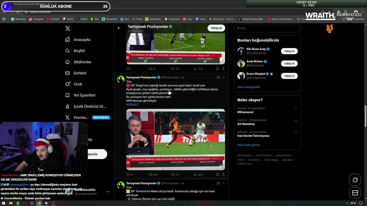Reply to the Kocaelispor tweet with 7 replies
The image size is (367, 206).
point(129,69)
